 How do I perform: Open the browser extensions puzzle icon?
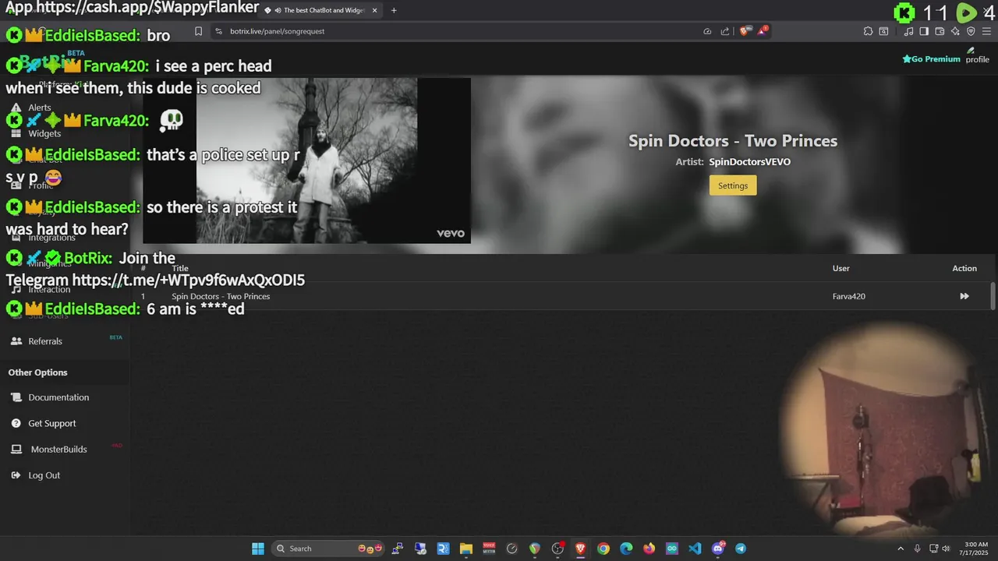point(868,31)
